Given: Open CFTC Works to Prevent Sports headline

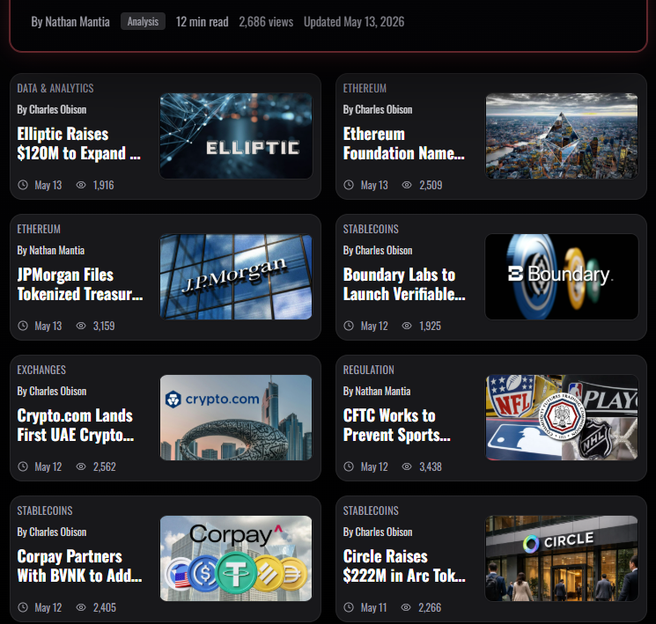Looking at the screenshot, I should coord(396,425).
